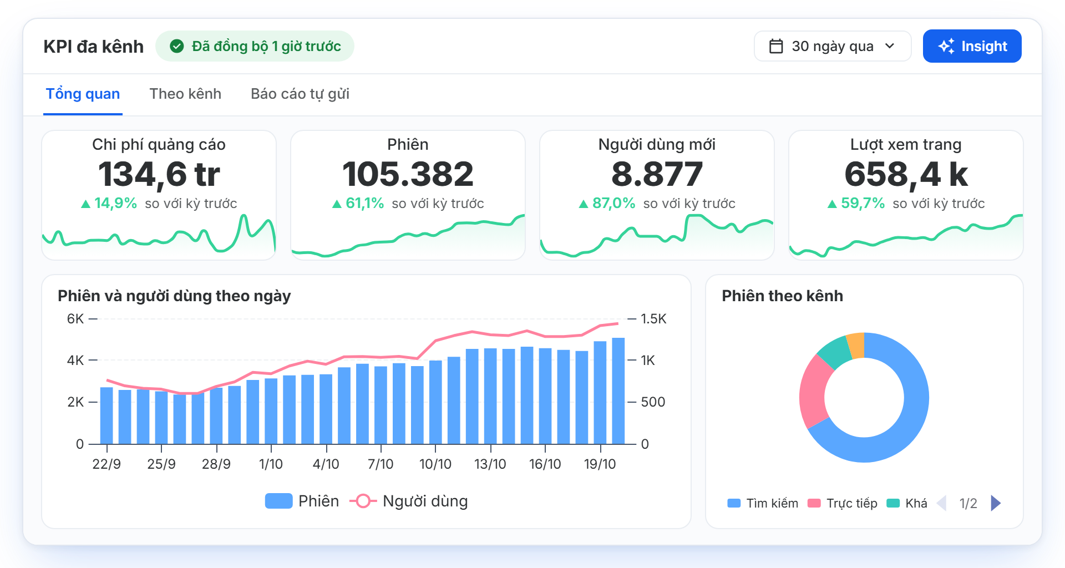Image resolution: width=1065 pixels, height=568 pixels.
Task: Click the 10/10 axis label
Action: (435, 464)
